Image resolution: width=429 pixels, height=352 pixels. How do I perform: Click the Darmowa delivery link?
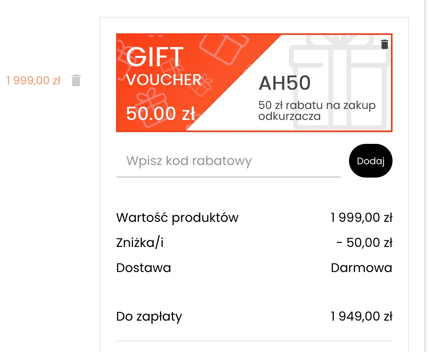362,268
